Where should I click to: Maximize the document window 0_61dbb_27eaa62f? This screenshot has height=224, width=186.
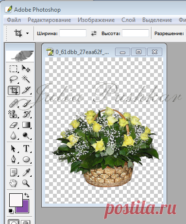138,52
